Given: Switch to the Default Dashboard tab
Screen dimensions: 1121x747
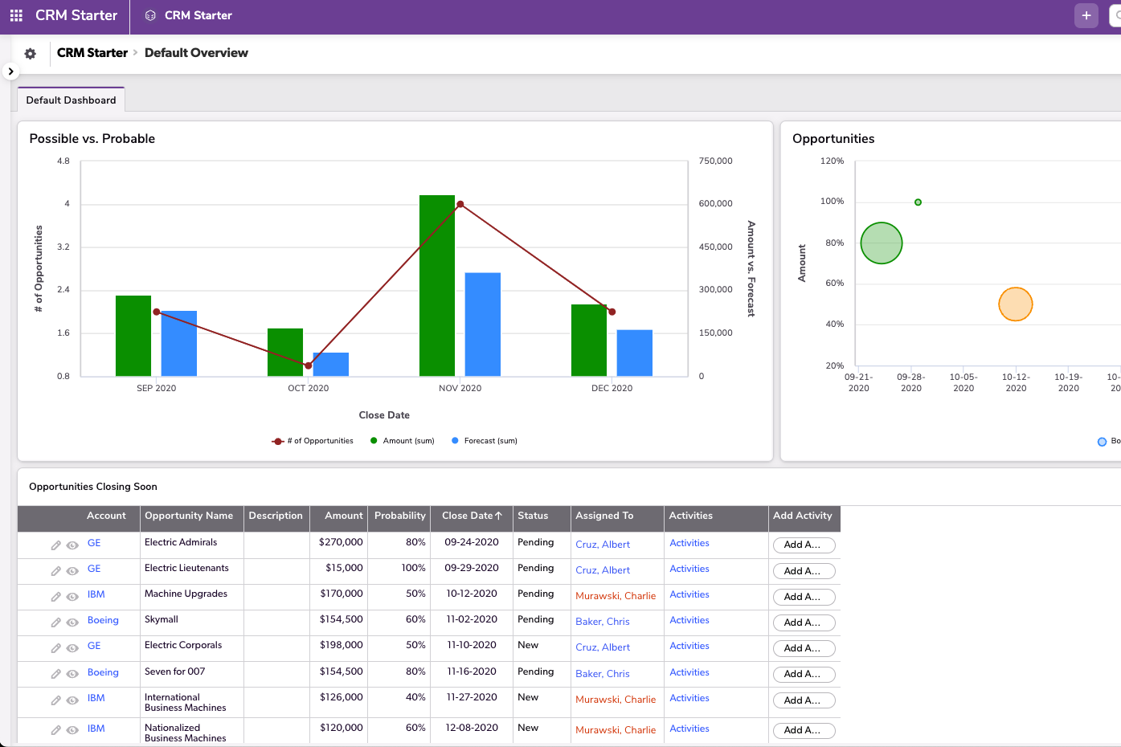Looking at the screenshot, I should (x=71, y=100).
